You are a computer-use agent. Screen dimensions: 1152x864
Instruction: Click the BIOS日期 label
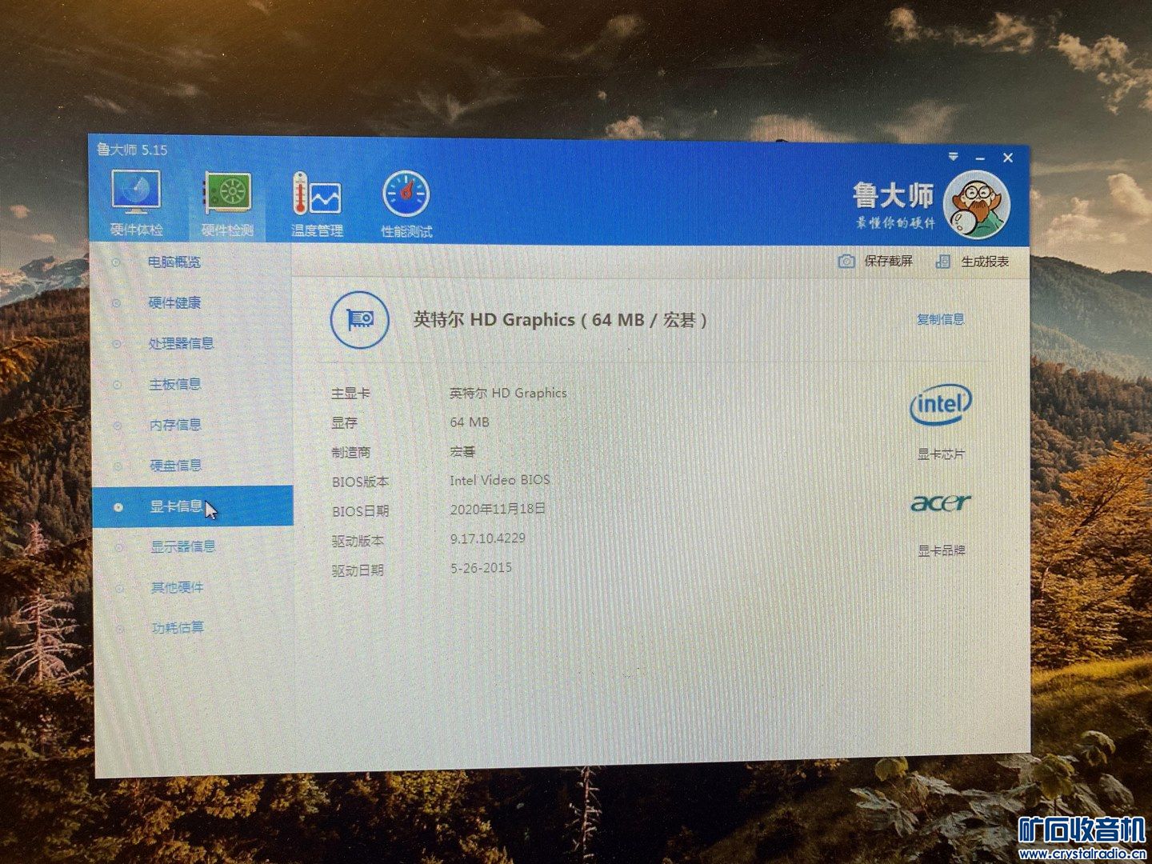(360, 512)
